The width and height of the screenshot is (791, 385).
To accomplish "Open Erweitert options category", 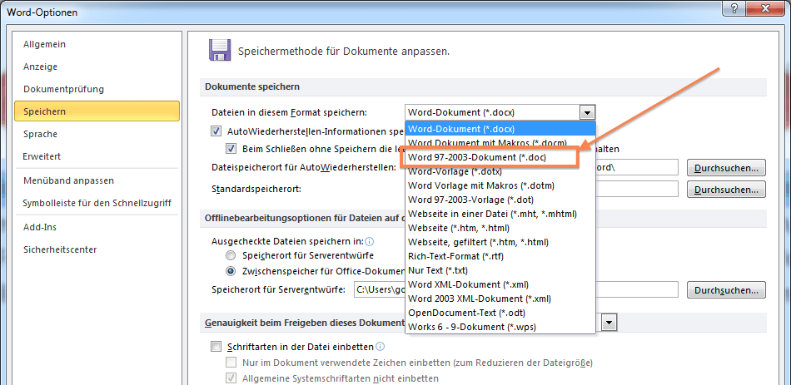I will pos(97,156).
